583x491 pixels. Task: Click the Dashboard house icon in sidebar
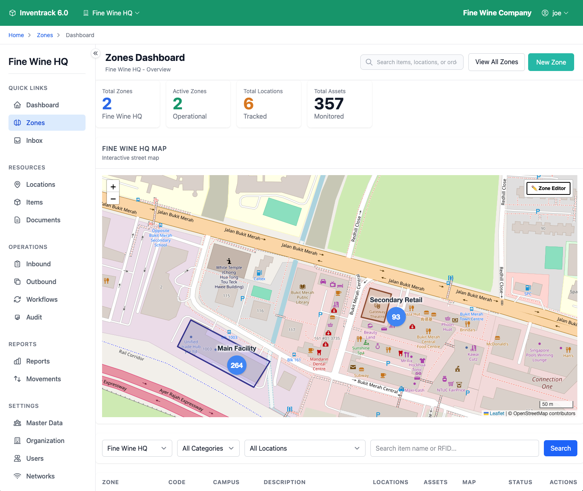click(17, 105)
